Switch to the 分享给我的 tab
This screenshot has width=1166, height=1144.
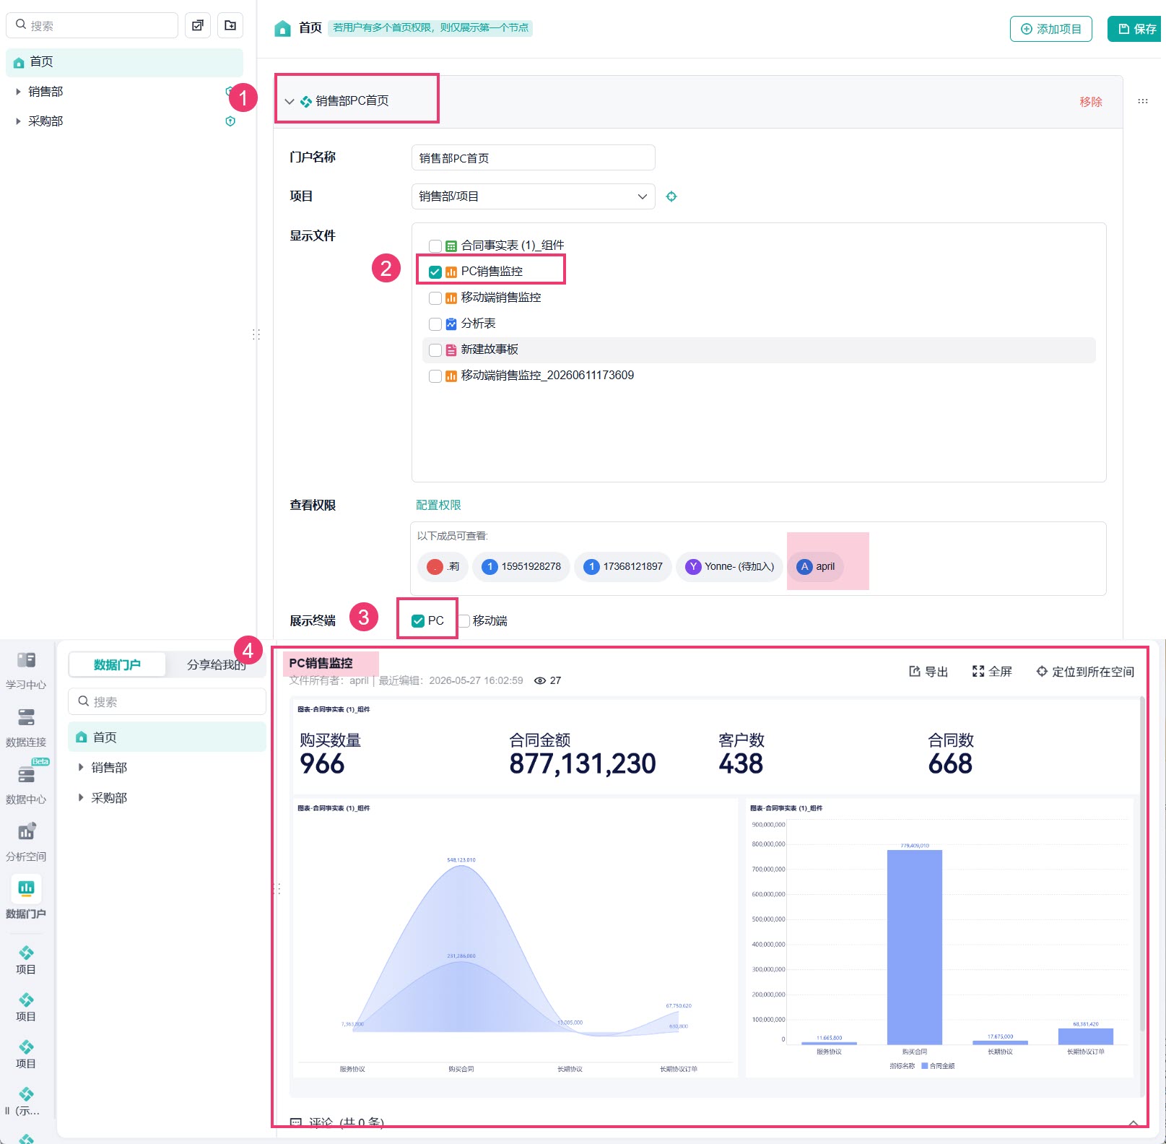click(x=216, y=664)
